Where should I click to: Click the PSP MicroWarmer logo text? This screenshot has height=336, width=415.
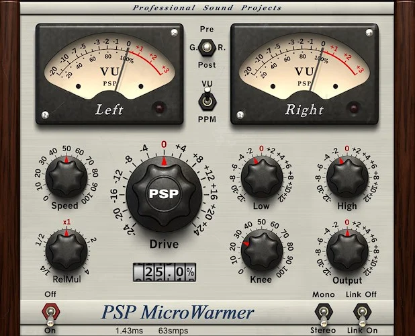(177, 312)
